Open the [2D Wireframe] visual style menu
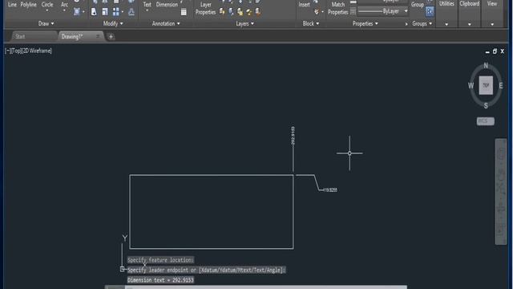 point(36,51)
